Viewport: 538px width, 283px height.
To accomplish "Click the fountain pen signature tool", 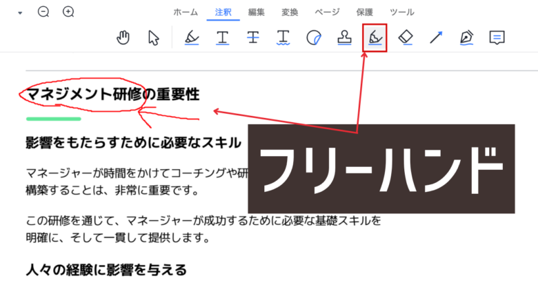I will coord(466,37).
